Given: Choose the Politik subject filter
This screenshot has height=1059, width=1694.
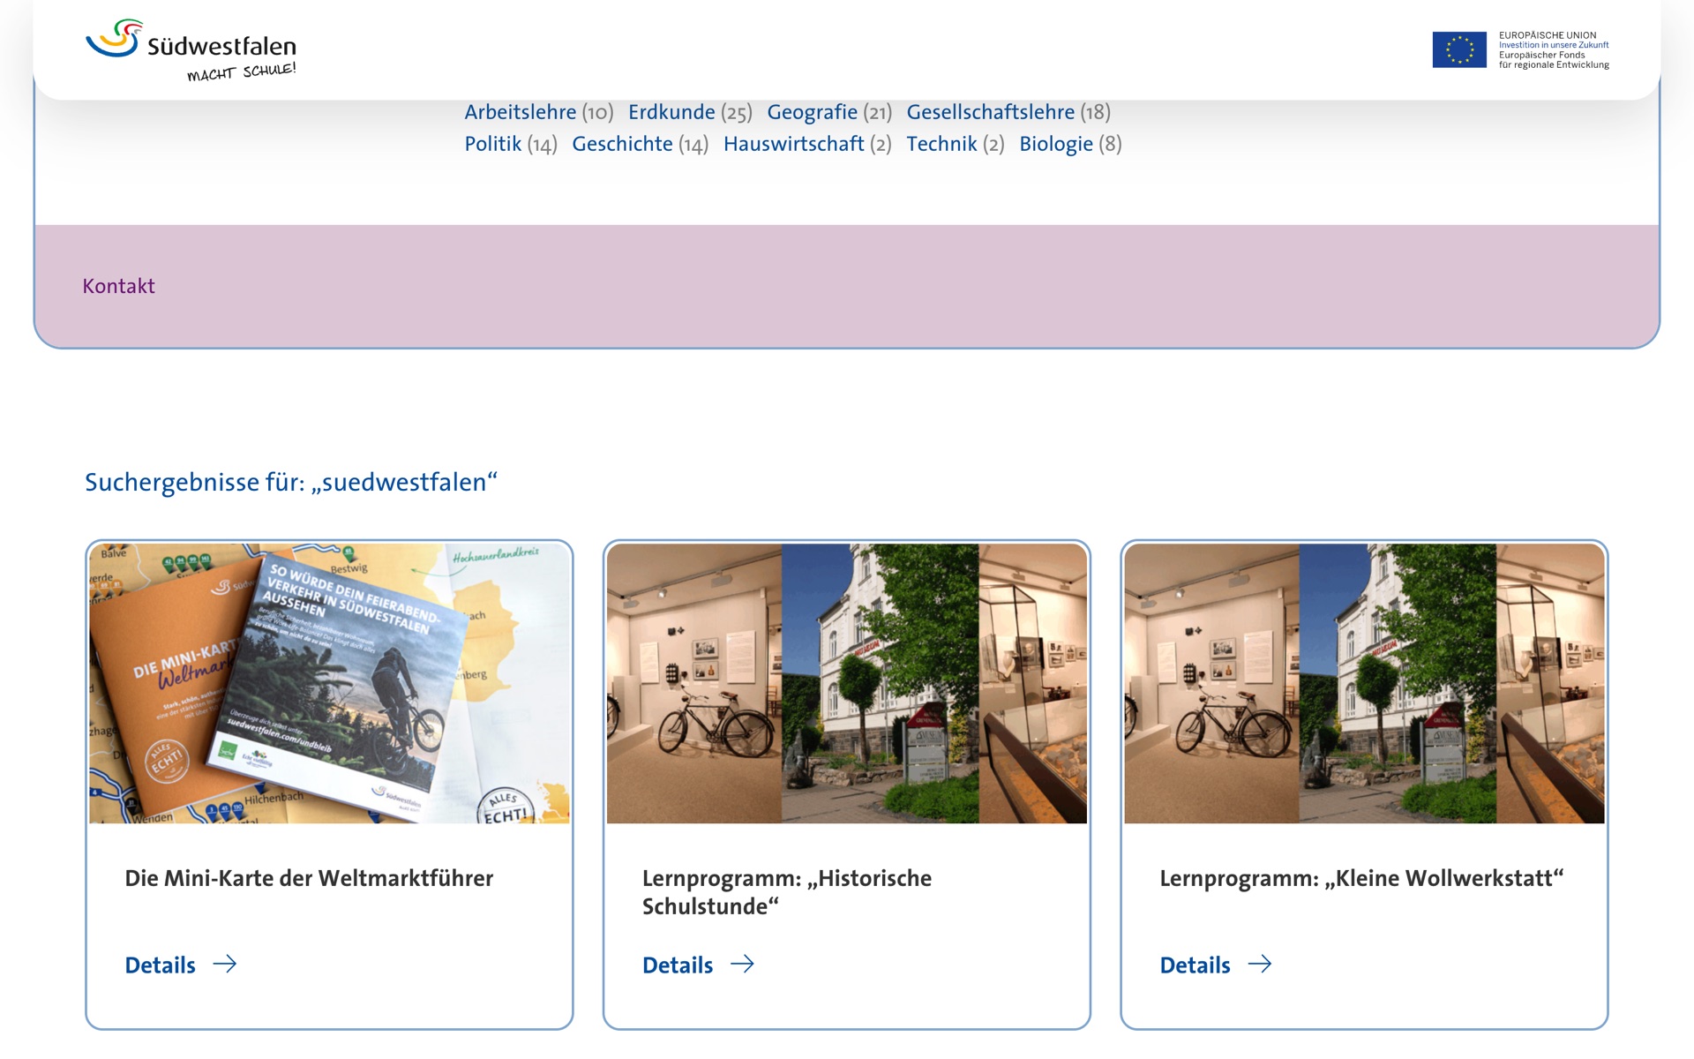Looking at the screenshot, I should tap(493, 144).
